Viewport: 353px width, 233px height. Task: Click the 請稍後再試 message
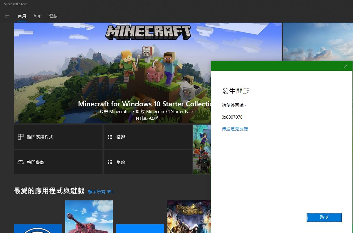(235, 105)
